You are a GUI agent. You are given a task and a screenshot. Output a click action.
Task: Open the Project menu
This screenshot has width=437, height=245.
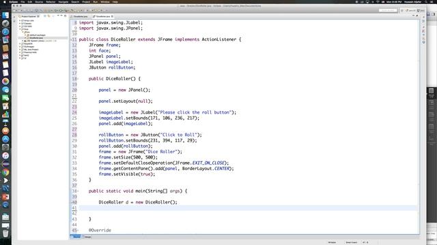86,2
